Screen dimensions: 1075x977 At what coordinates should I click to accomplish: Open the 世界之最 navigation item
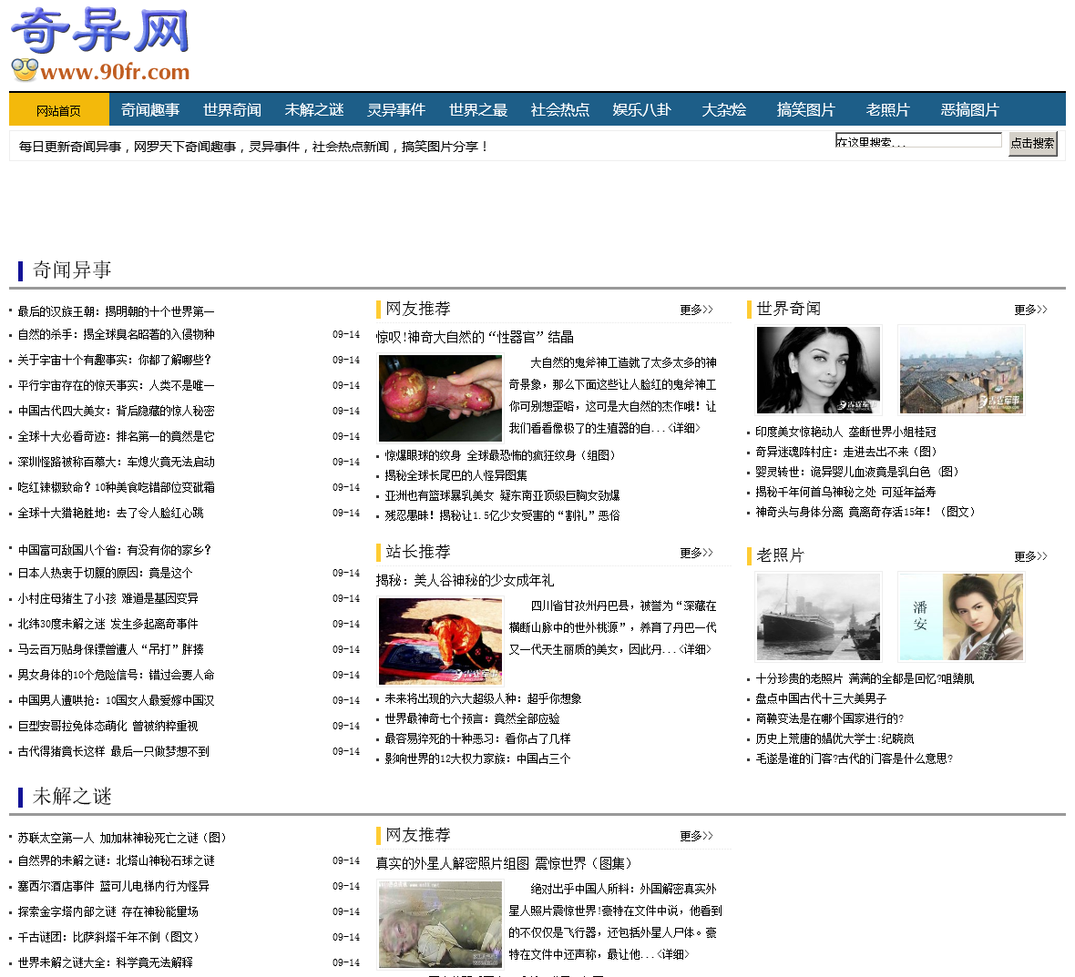(478, 109)
